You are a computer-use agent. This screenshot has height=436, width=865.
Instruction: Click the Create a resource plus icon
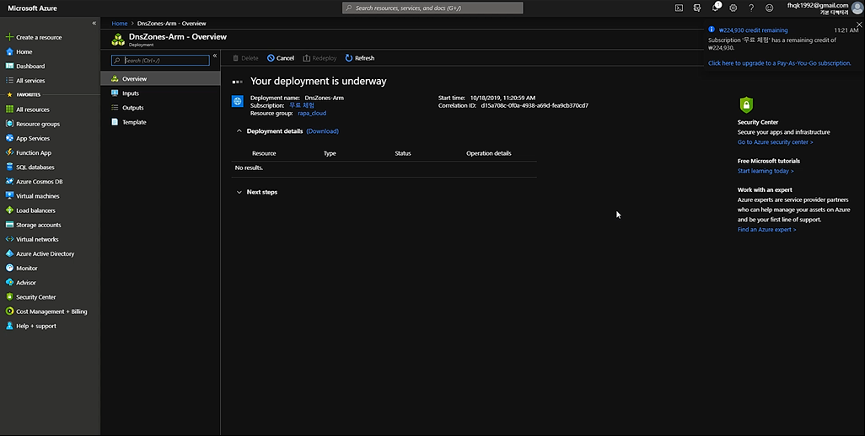[x=9, y=37]
